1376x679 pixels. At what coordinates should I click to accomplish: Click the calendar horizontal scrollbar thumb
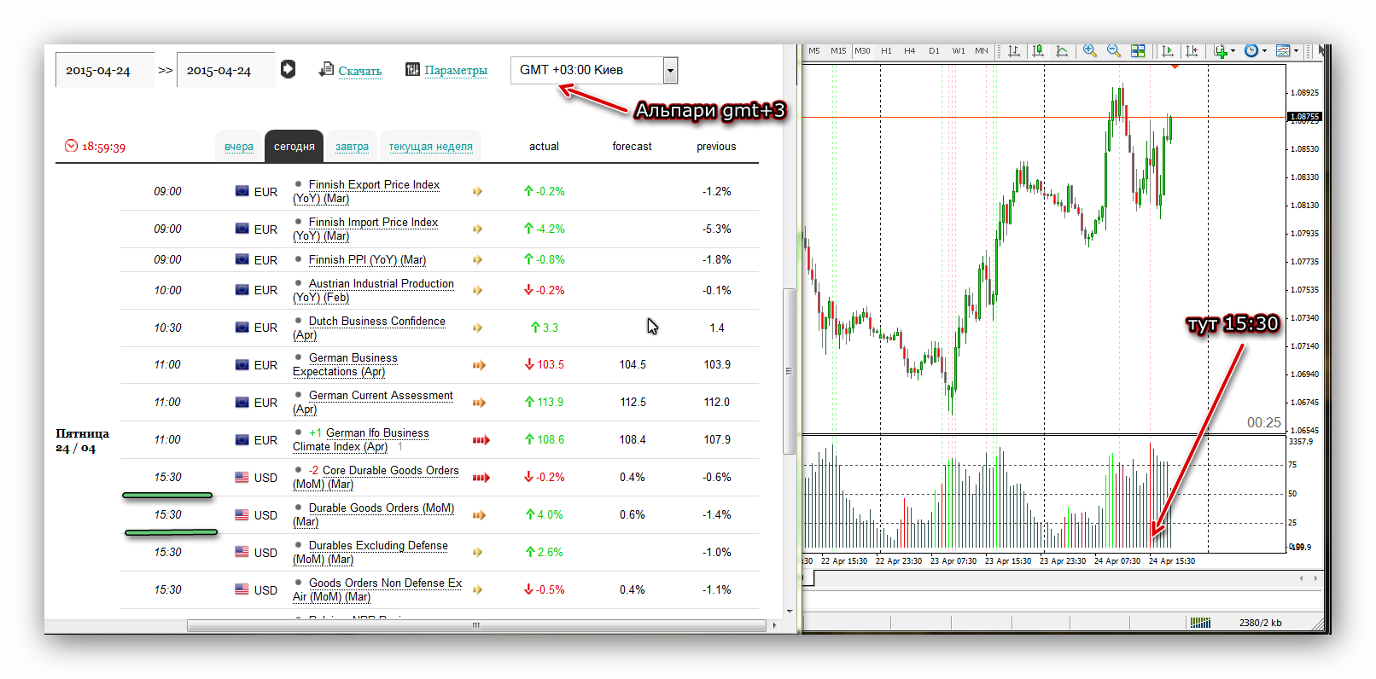(476, 625)
